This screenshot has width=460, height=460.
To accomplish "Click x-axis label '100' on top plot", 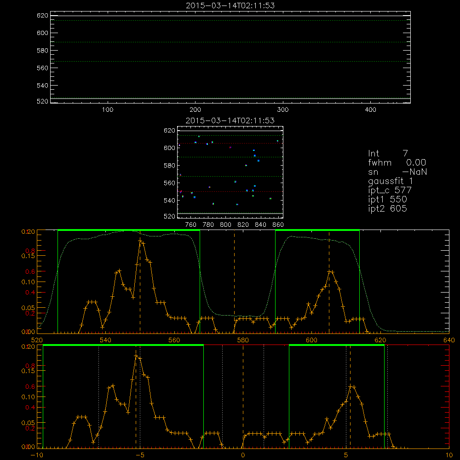I will 108,110.
